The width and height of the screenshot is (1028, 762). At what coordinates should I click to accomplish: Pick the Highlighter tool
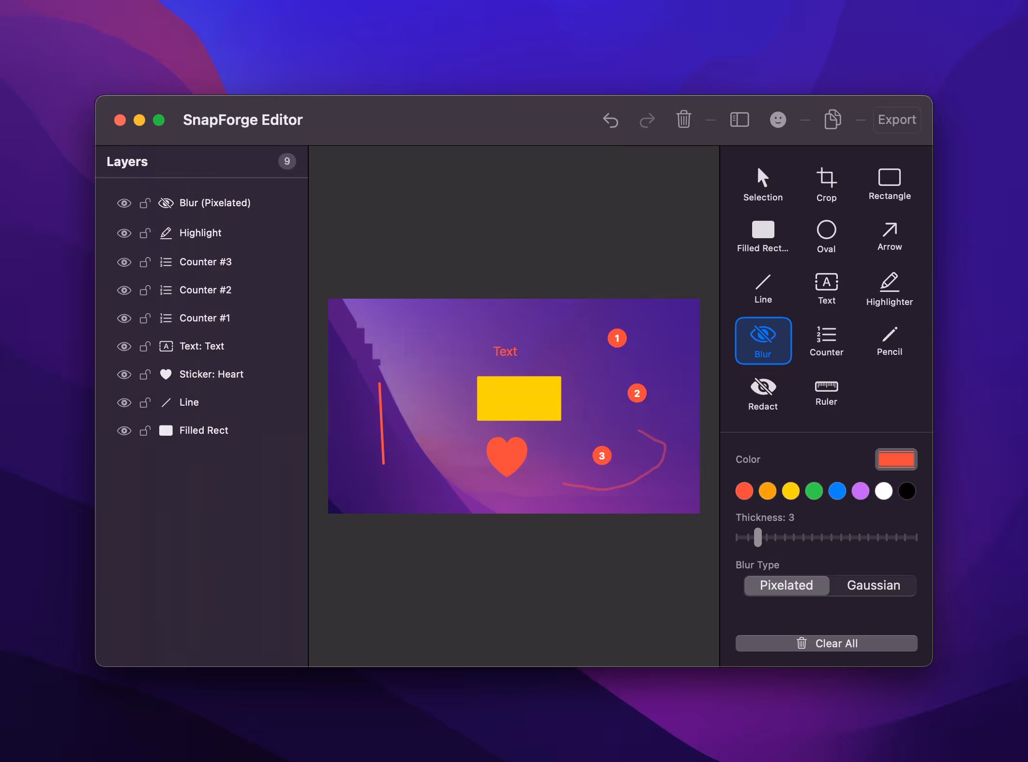click(x=890, y=289)
